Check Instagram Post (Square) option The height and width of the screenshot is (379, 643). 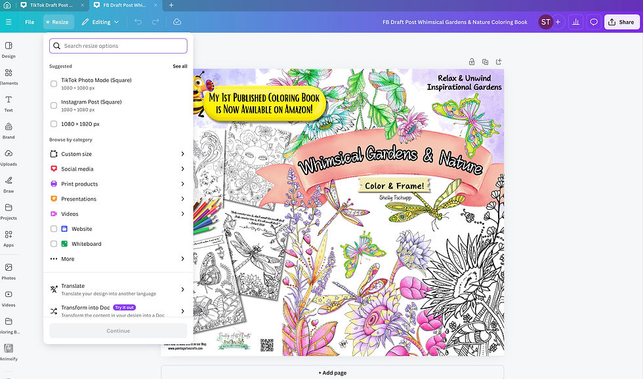[54, 106]
